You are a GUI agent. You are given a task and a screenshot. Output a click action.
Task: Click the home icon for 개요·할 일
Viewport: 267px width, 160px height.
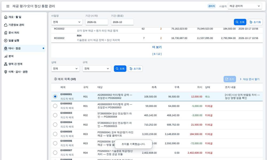[x=6, y=17]
